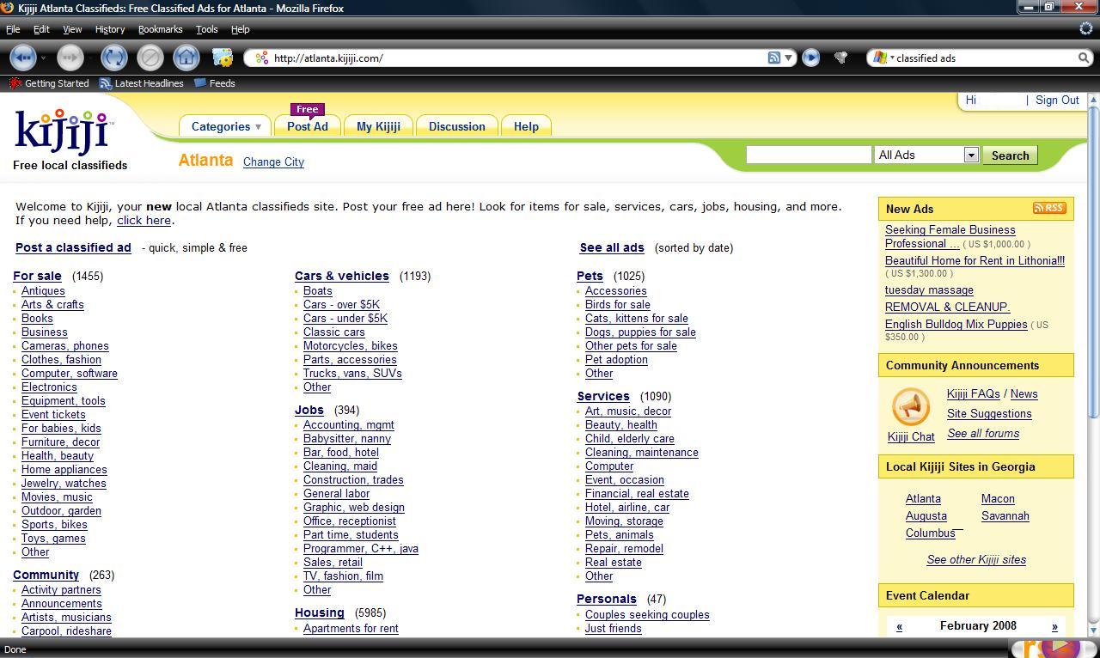Go to the Savannah Kijiji site
The width and height of the screenshot is (1100, 658).
(1005, 515)
